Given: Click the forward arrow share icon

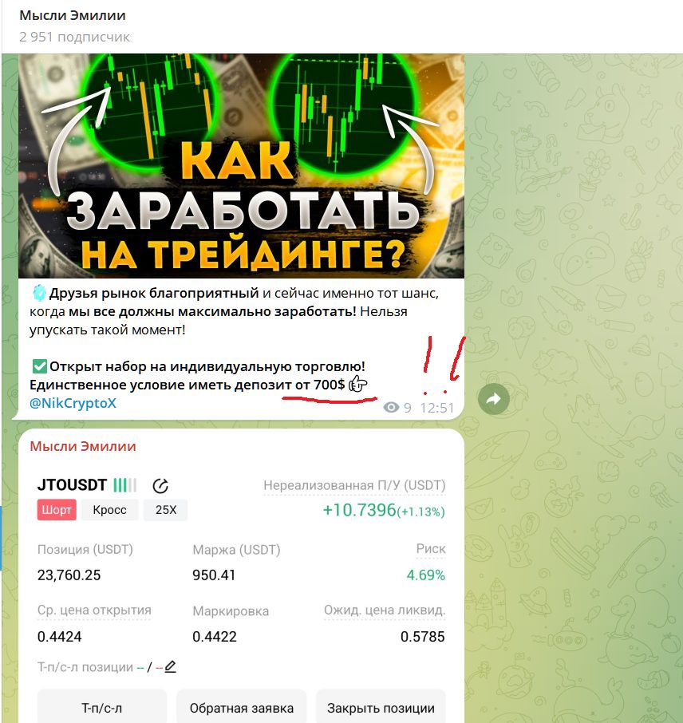Looking at the screenshot, I should (493, 399).
